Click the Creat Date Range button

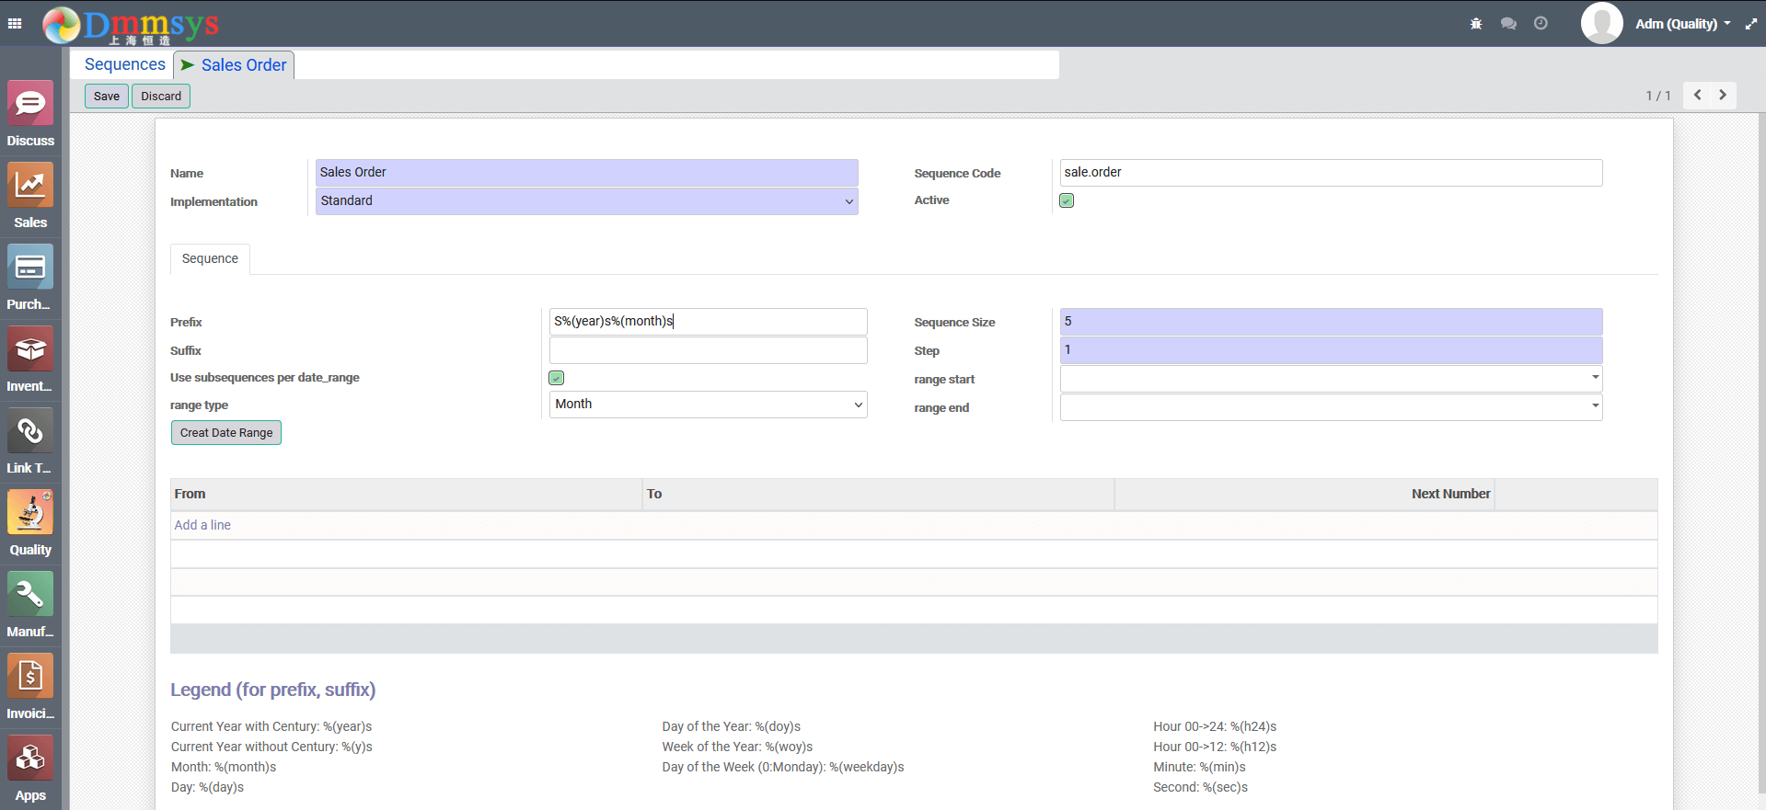tap(226, 433)
